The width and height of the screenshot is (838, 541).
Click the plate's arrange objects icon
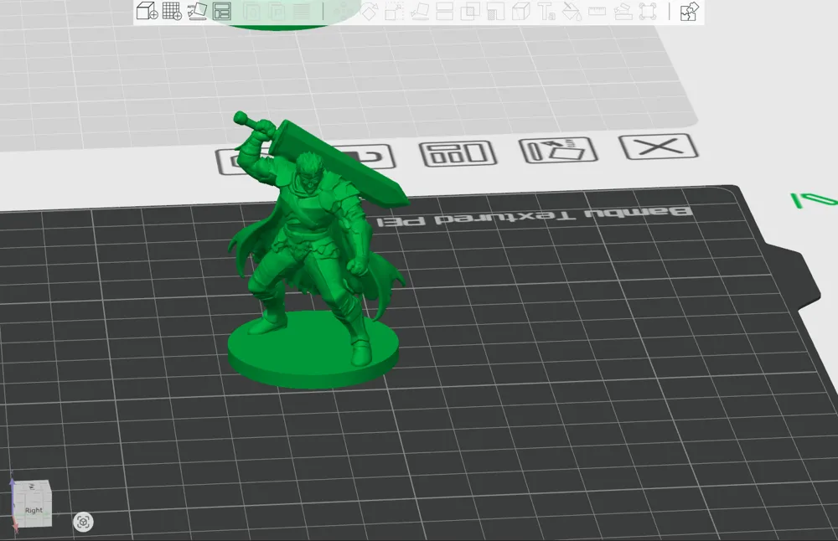(458, 154)
